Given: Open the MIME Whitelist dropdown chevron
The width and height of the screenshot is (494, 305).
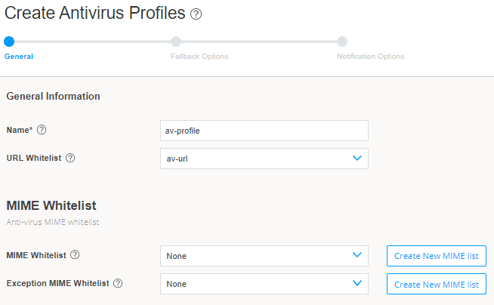Looking at the screenshot, I should 357,255.
